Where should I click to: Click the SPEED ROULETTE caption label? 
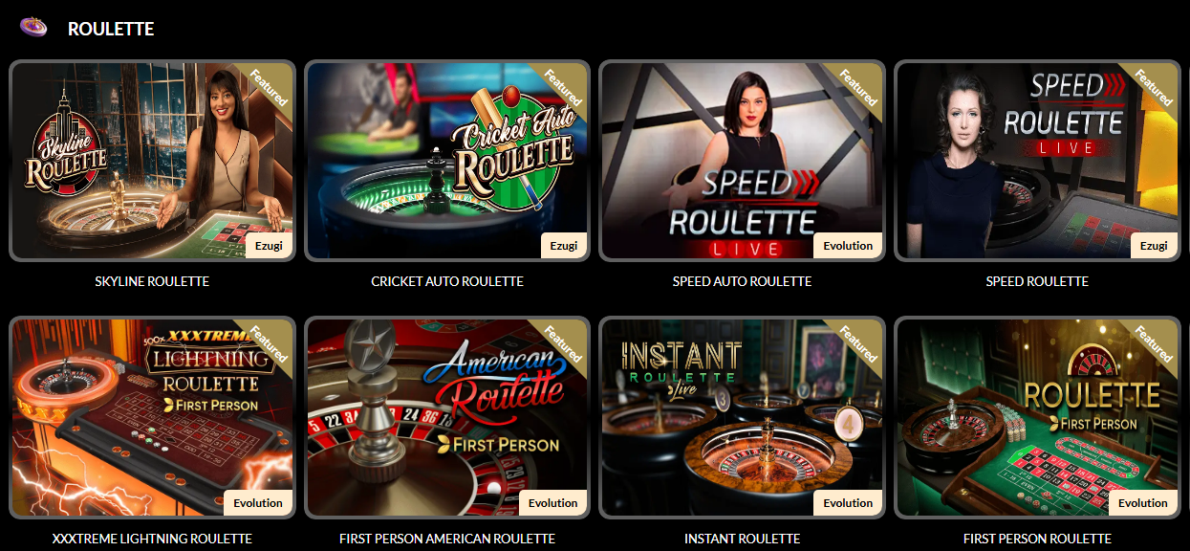point(1037,281)
